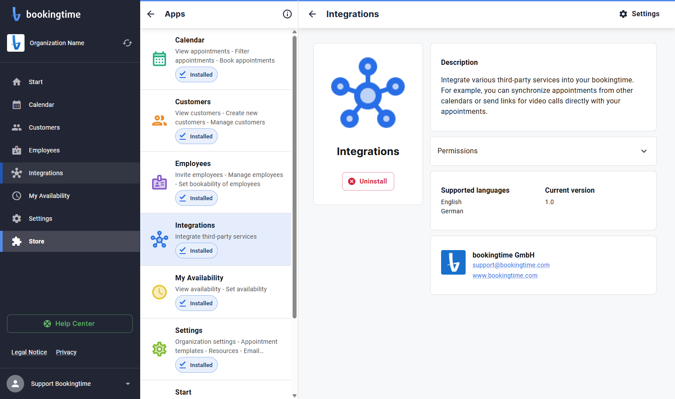675x399 pixels.
Task: Go to Customers in the left sidebar
Action: [x=70, y=127]
